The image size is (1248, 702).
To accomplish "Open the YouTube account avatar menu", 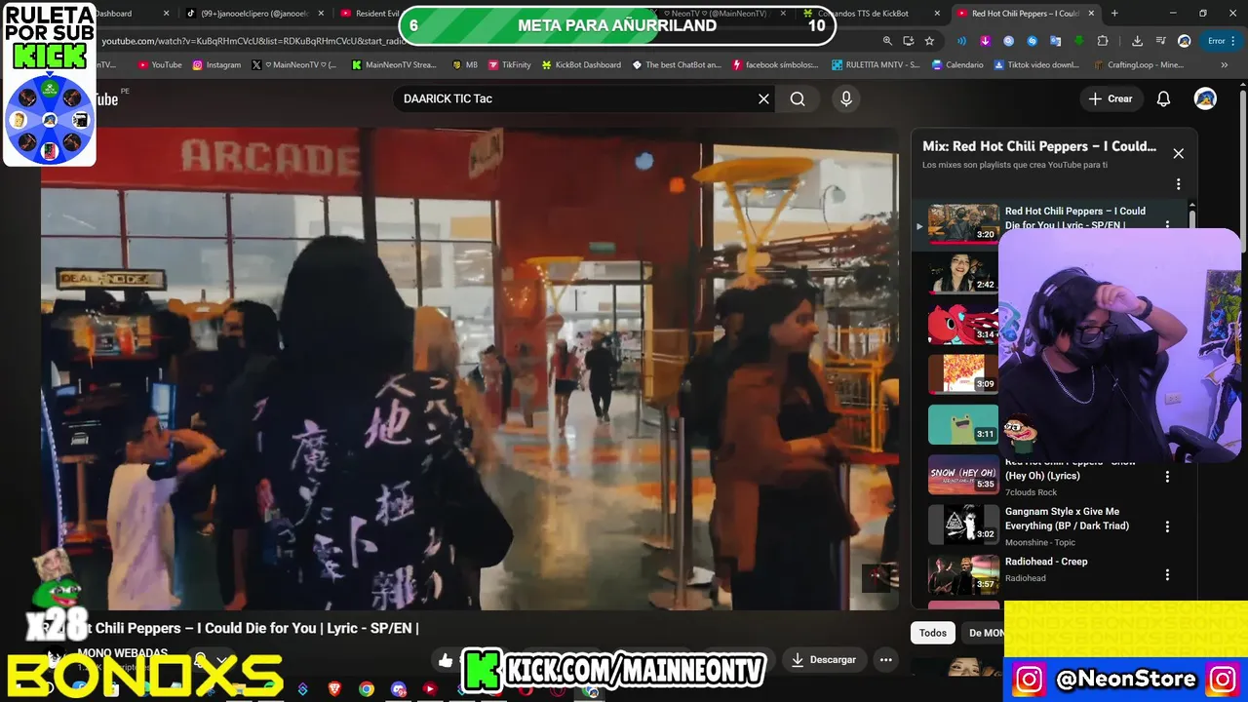I will pos(1205,98).
